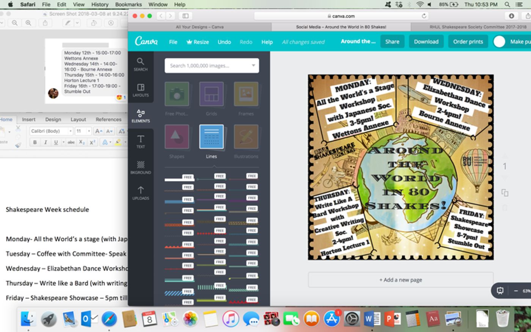Choose the Shapes element category
The image size is (531, 332).
177,137
